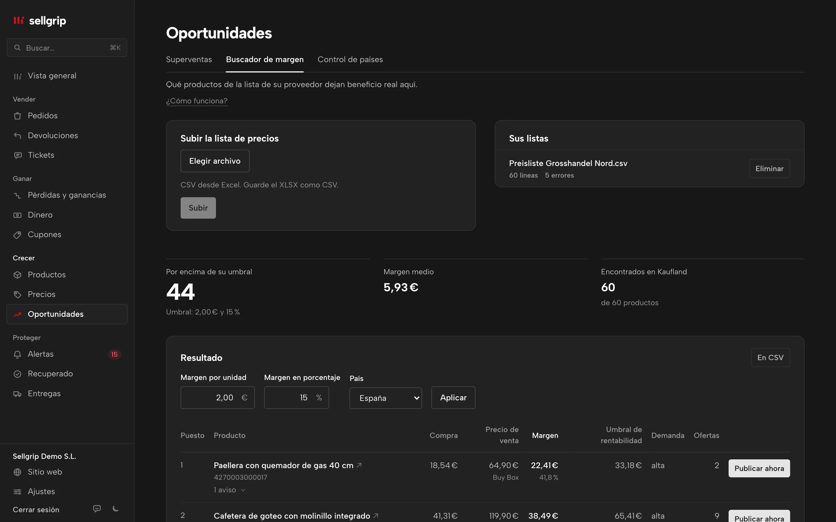Delete Preisliste Grosshandel Nord.csv with Eliminar

click(769, 169)
